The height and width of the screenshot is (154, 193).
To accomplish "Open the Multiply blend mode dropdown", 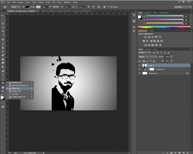I will (x=148, y=57).
